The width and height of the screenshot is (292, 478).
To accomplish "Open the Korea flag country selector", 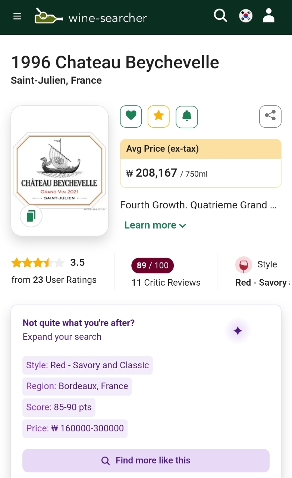I will point(246,16).
